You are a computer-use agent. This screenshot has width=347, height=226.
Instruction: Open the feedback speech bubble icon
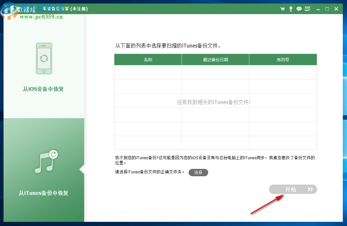click(x=299, y=9)
